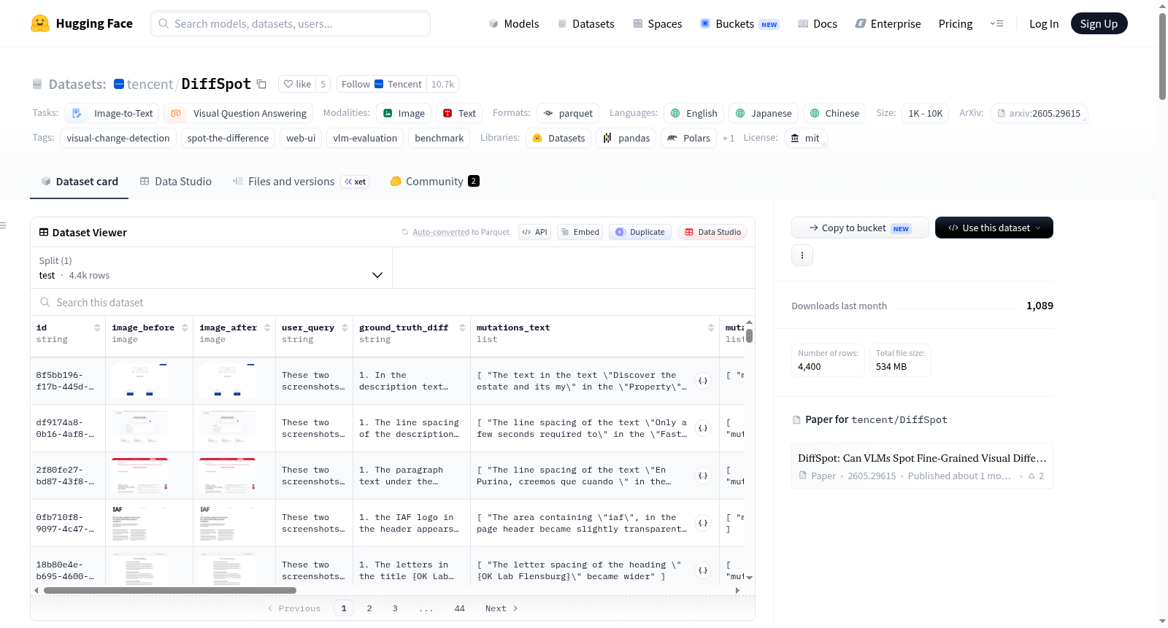1168x628 pixels.
Task: Filter by parquet format tag
Action: [568, 113]
